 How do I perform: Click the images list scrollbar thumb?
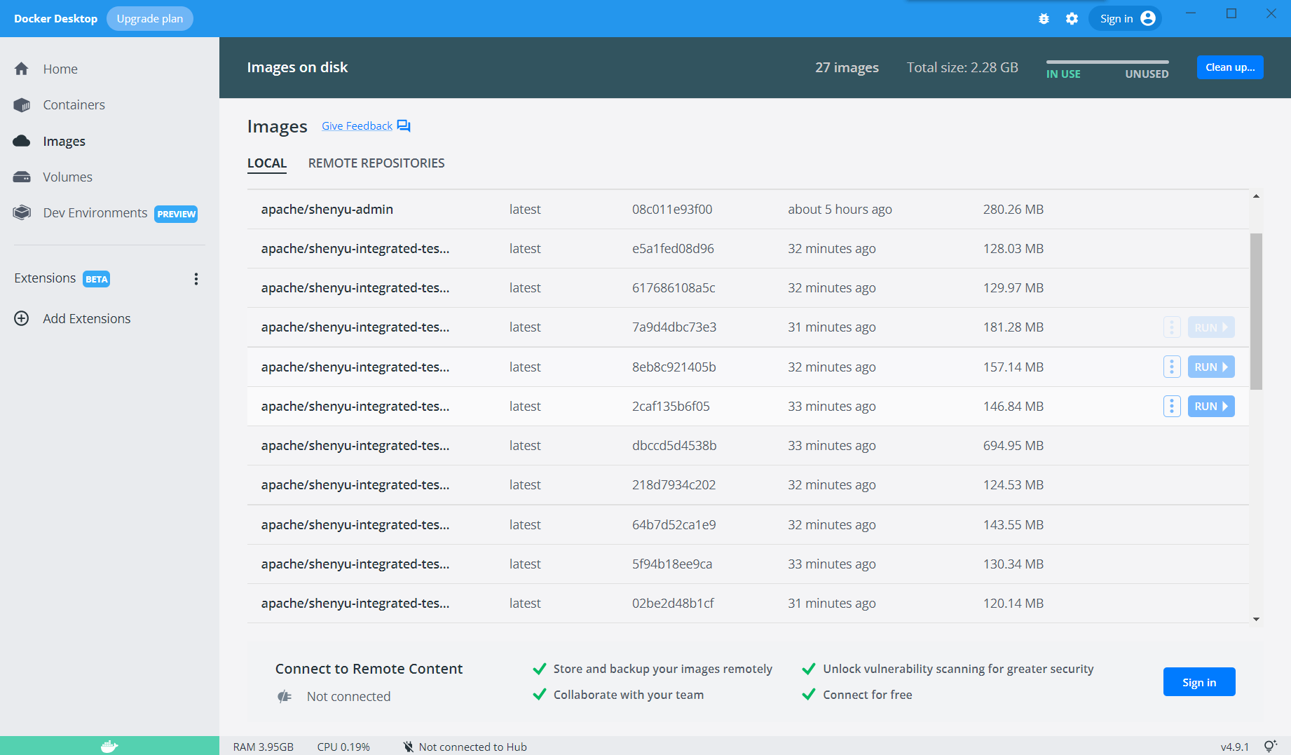click(x=1256, y=311)
